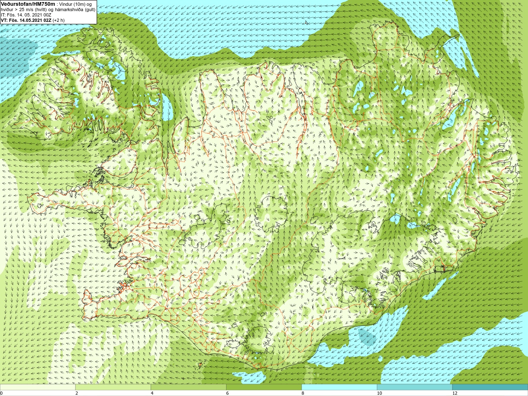Click the medium green 4–6 m/s legend swatch
528x396 pixels.
pyautogui.click(x=189, y=387)
